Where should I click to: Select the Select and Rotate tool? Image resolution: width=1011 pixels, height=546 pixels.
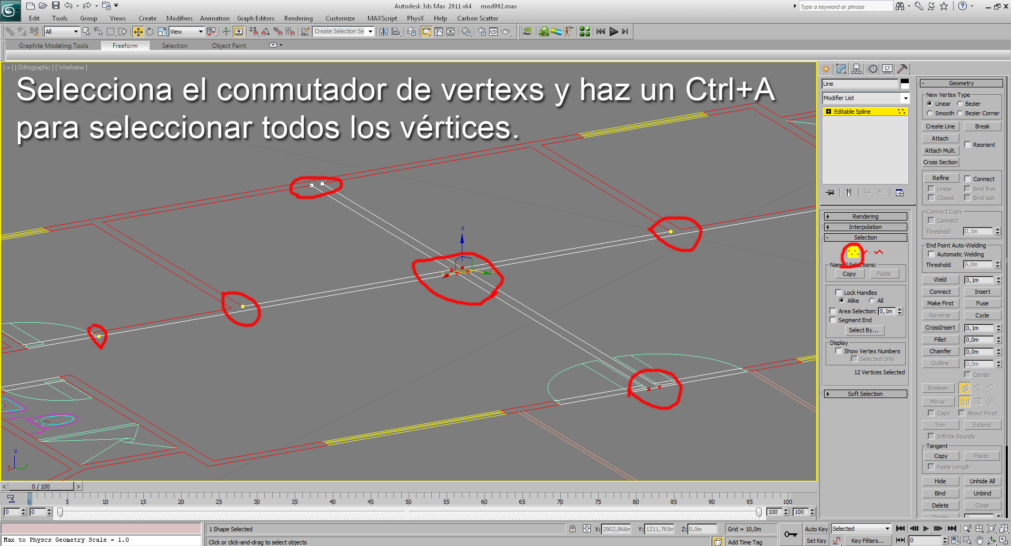point(150,32)
